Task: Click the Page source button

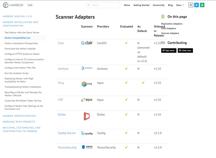Action: coord(168,51)
